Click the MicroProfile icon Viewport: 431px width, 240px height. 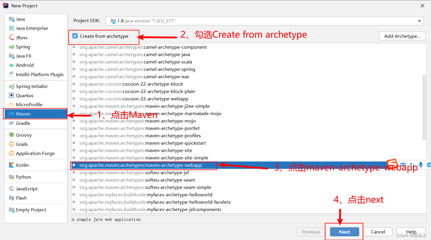(12, 105)
